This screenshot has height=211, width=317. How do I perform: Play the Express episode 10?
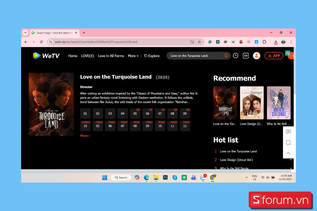point(85,126)
